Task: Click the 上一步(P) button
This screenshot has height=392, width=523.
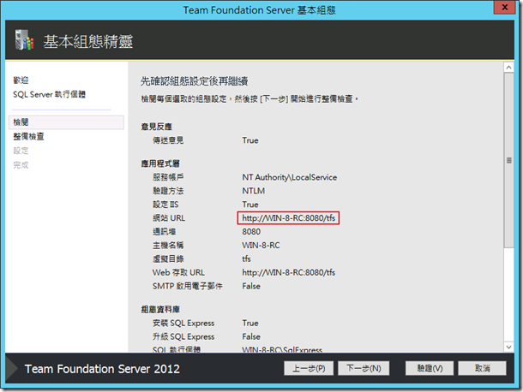Action: coord(309,368)
